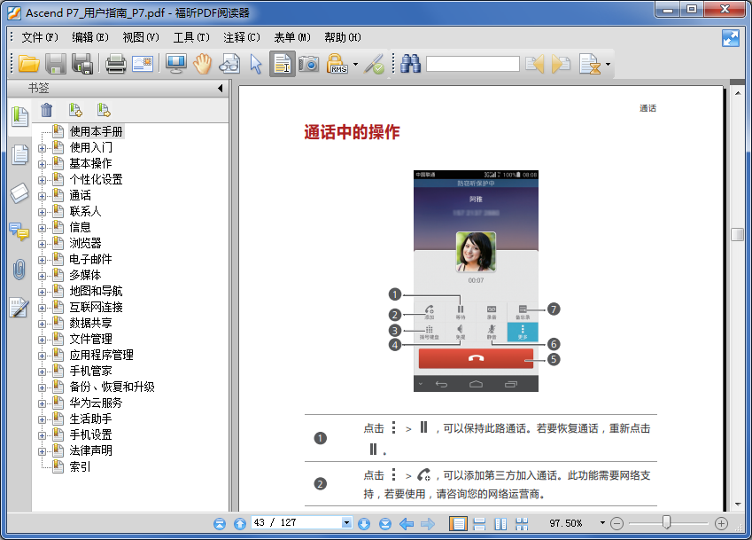752x540 pixels.
Task: Switch to single page layout
Action: (458, 524)
